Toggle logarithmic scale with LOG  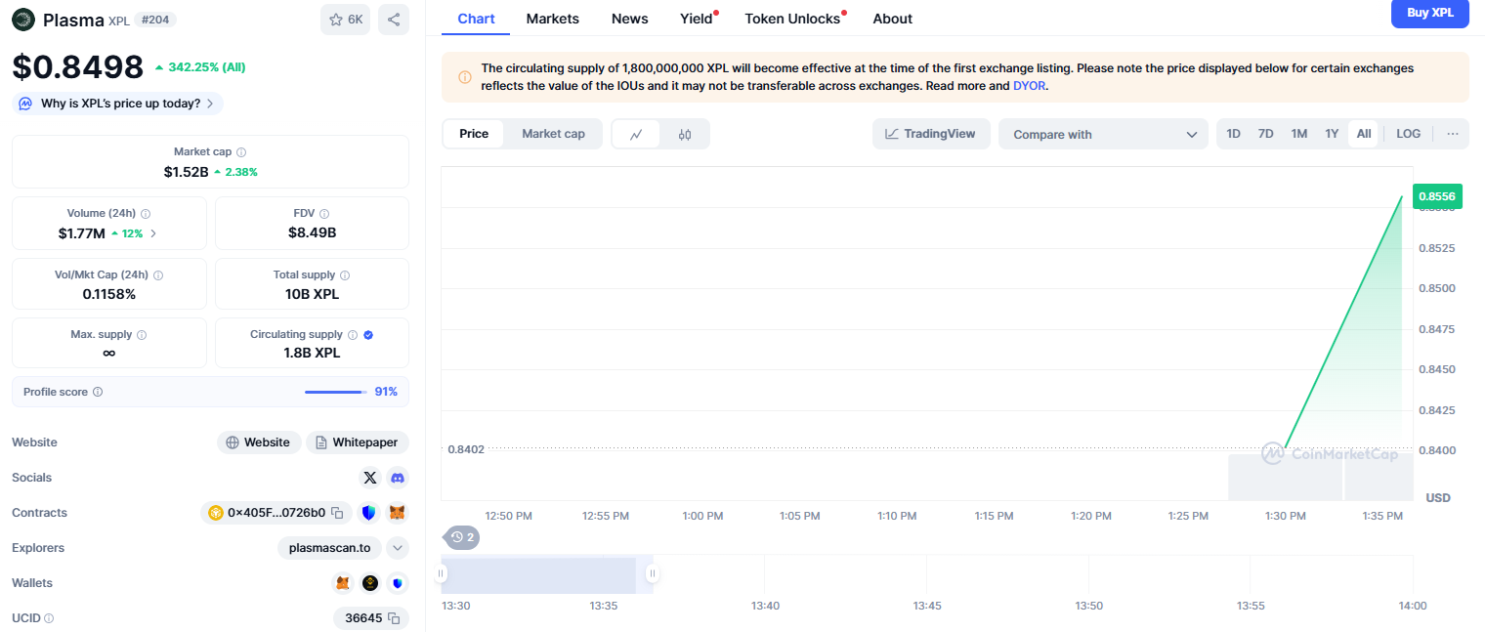pos(1408,133)
